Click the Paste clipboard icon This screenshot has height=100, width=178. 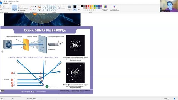(x=1, y=7)
